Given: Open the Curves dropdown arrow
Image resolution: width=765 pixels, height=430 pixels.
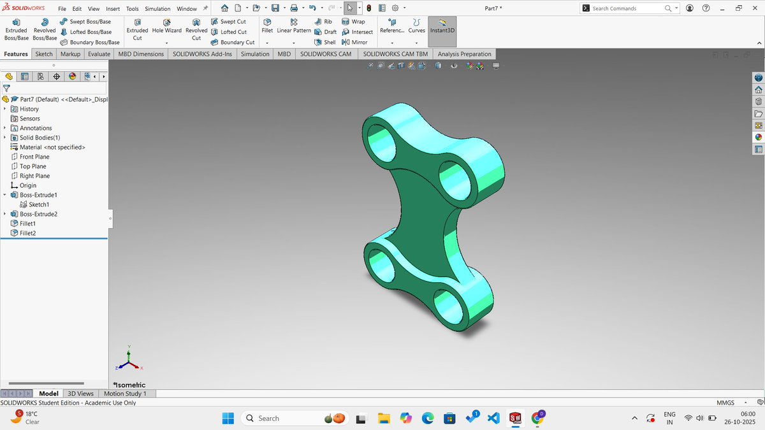Looking at the screenshot, I should pyautogui.click(x=416, y=43).
